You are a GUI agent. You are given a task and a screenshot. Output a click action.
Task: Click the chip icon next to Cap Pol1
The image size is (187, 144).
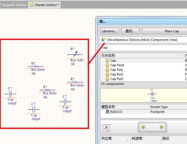click(x=107, y=70)
